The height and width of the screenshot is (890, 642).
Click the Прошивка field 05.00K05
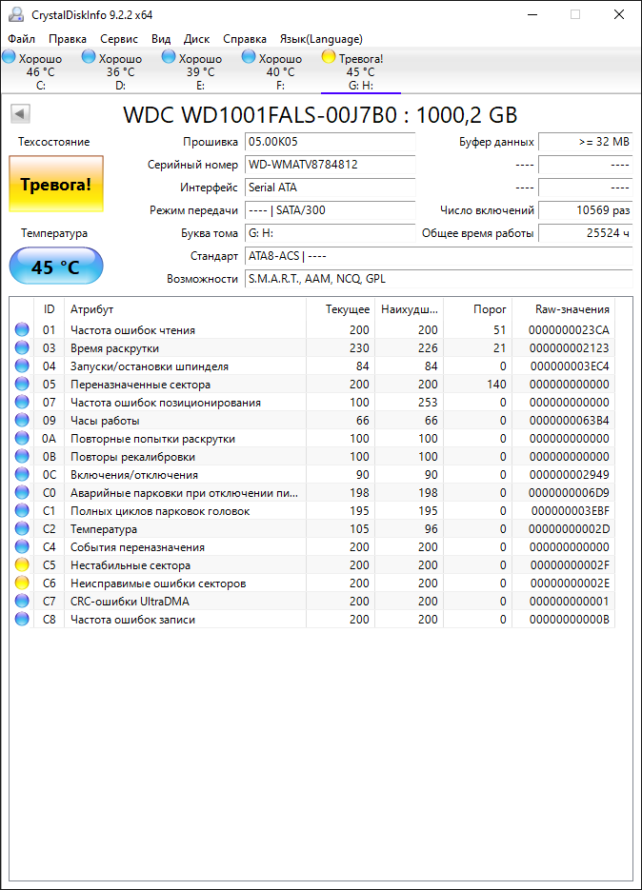pyautogui.click(x=331, y=142)
